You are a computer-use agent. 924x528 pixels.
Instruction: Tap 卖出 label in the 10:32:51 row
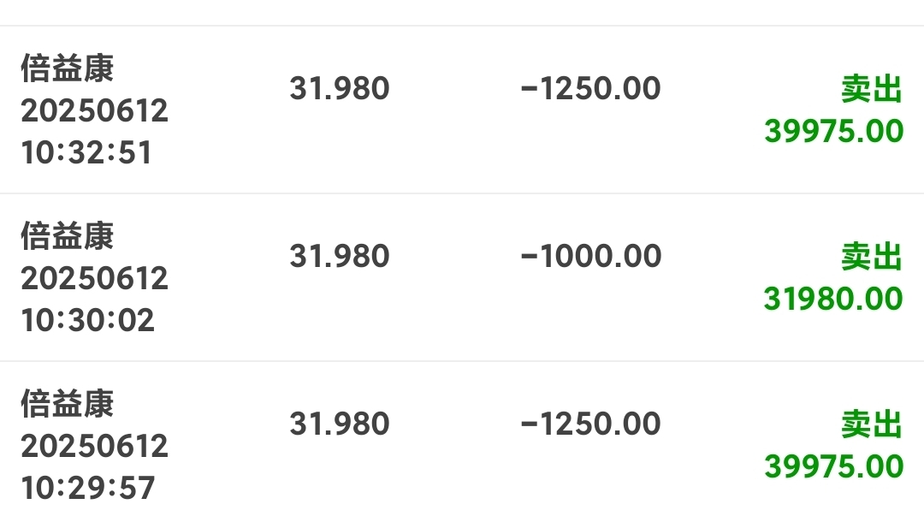(x=871, y=90)
